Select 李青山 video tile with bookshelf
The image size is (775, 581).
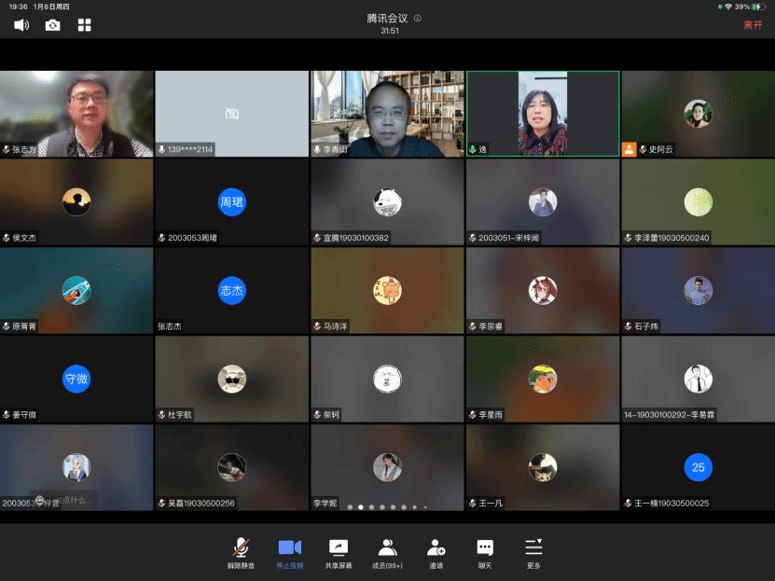click(x=387, y=113)
